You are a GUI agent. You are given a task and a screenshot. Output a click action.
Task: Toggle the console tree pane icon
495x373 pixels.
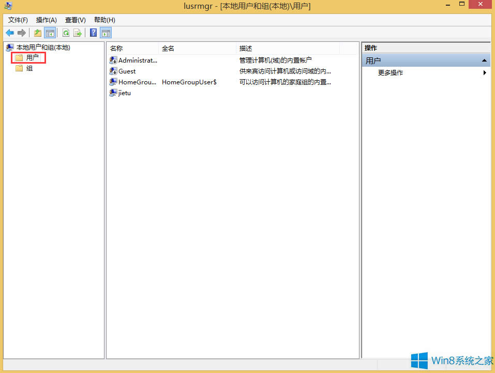pyautogui.click(x=50, y=33)
